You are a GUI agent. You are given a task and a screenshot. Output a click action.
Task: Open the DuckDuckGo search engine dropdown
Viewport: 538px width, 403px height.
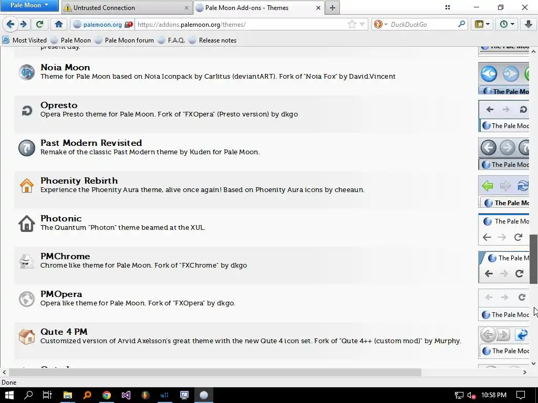(380, 24)
